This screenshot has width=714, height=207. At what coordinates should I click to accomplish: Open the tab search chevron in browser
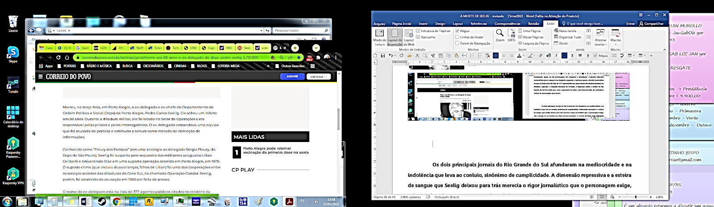click(316, 48)
